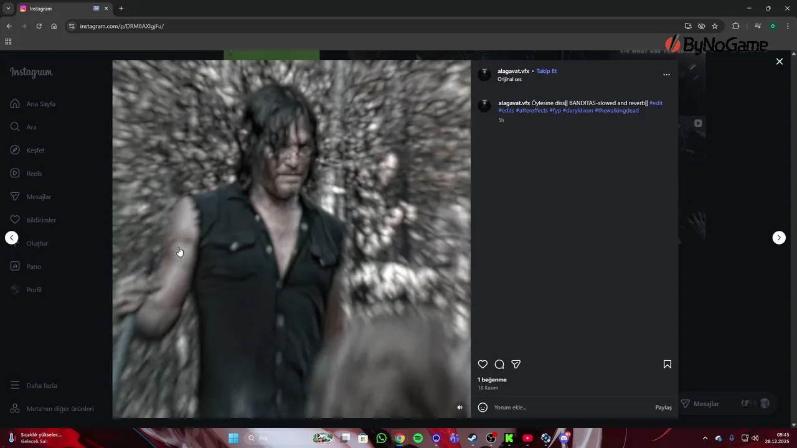
Task: Open #edits hashtag link
Action: coord(506,111)
